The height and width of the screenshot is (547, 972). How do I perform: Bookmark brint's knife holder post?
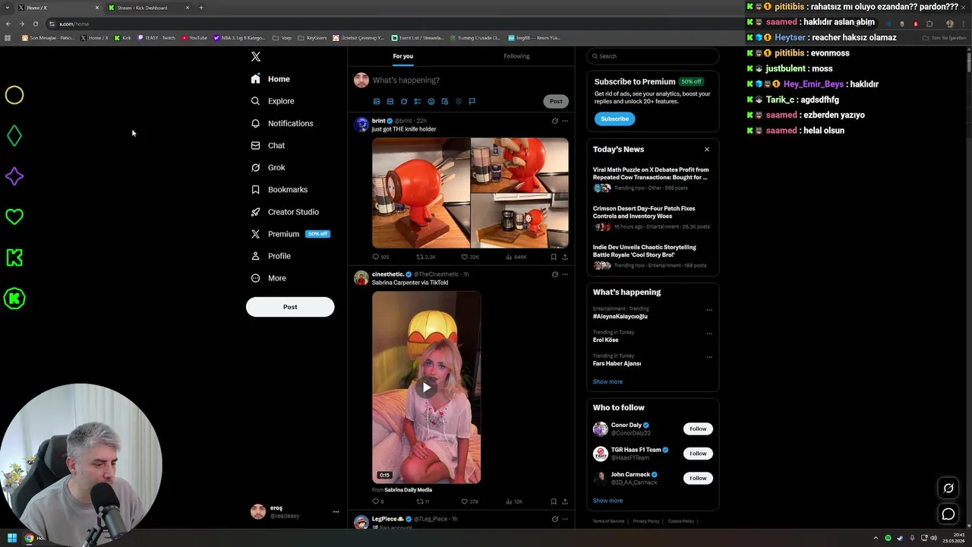coord(554,257)
